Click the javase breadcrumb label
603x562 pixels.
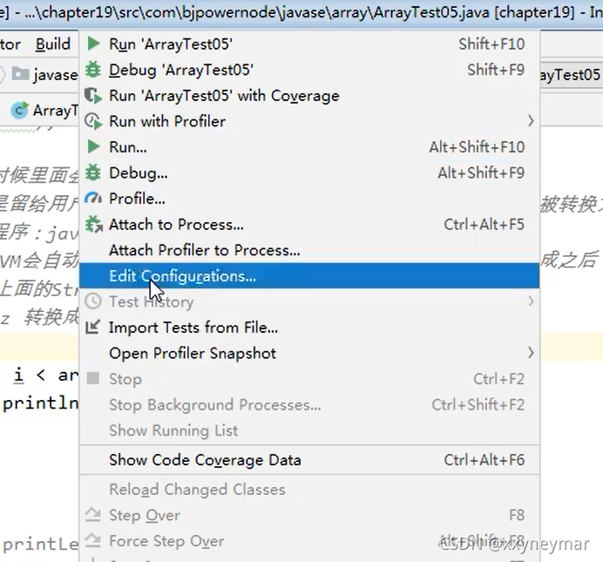click(56, 74)
